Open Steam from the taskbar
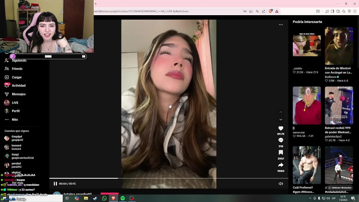 click(95, 198)
